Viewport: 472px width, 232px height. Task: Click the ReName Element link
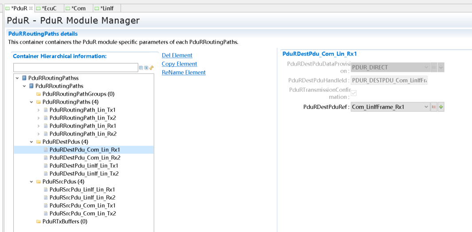183,72
